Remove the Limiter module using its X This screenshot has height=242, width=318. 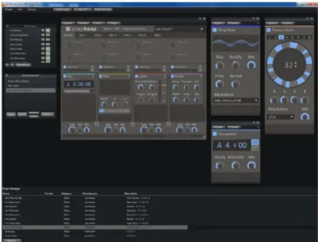pos(165,77)
